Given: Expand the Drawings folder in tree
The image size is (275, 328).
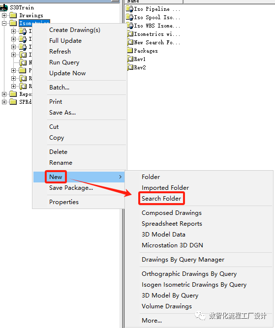Looking at the screenshot, I should 4,15.
